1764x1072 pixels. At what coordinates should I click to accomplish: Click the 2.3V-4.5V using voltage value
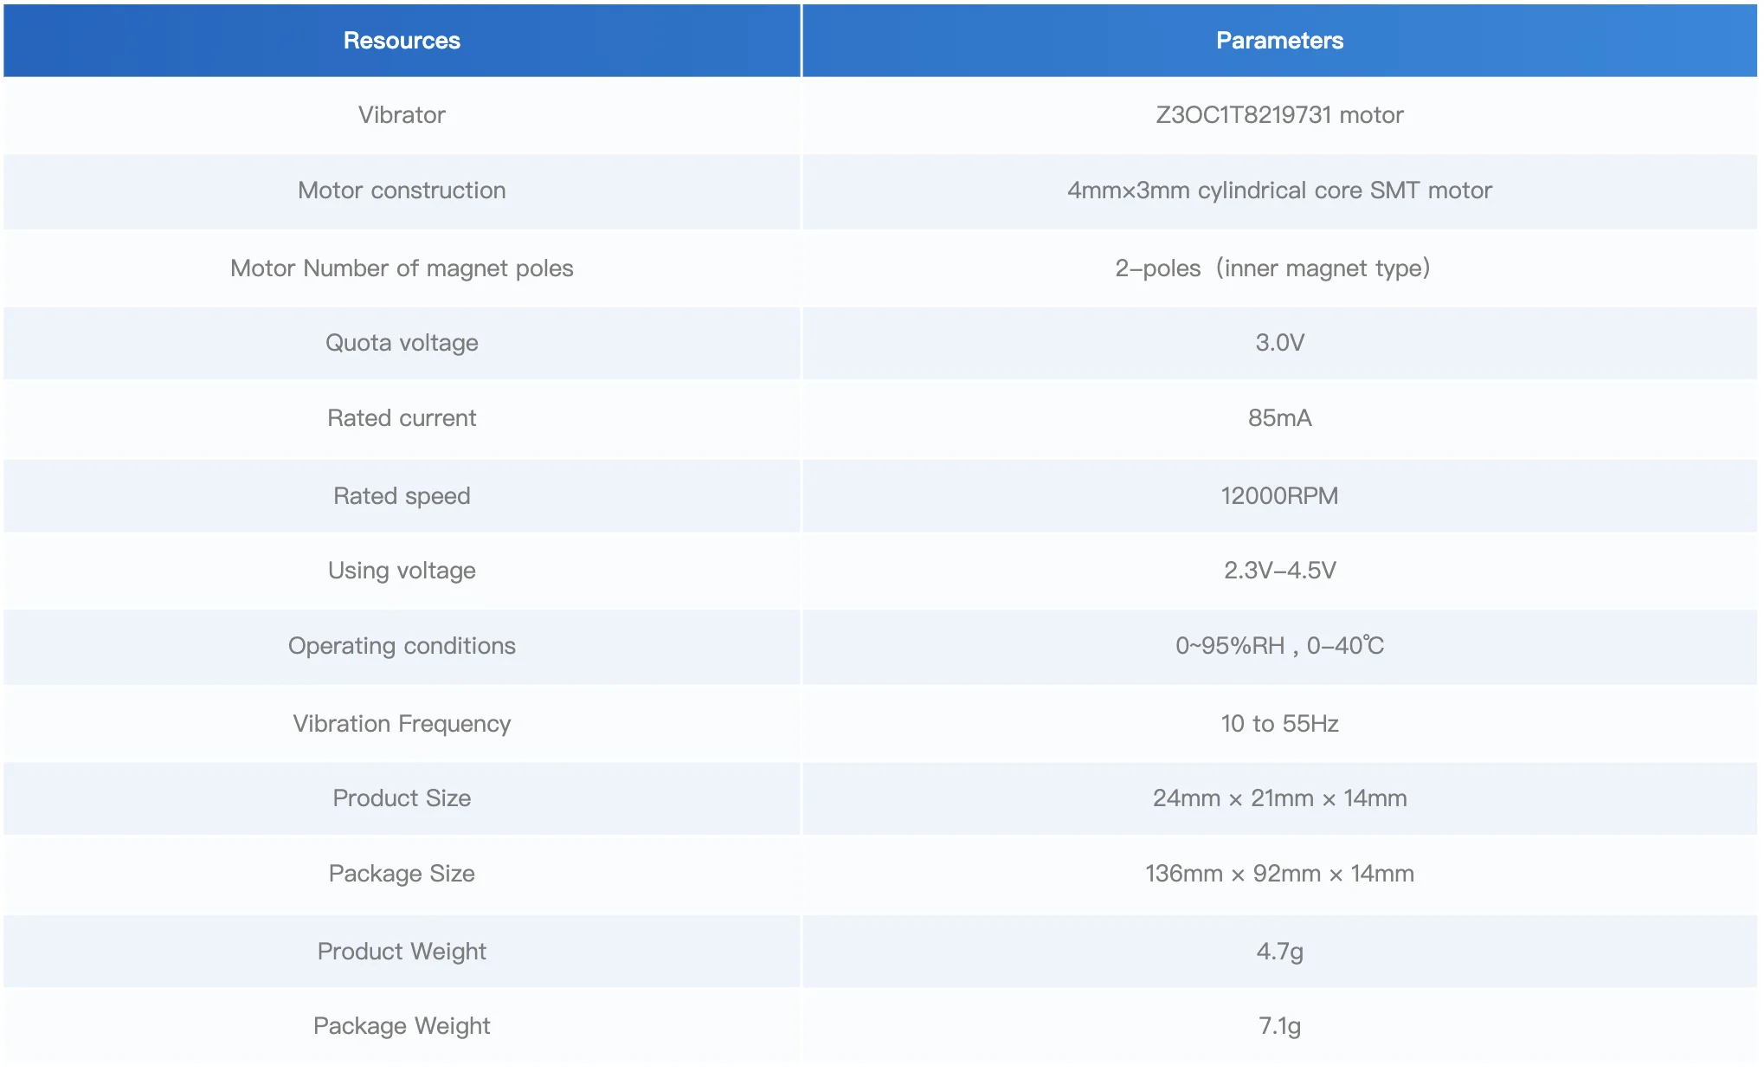[1279, 571]
